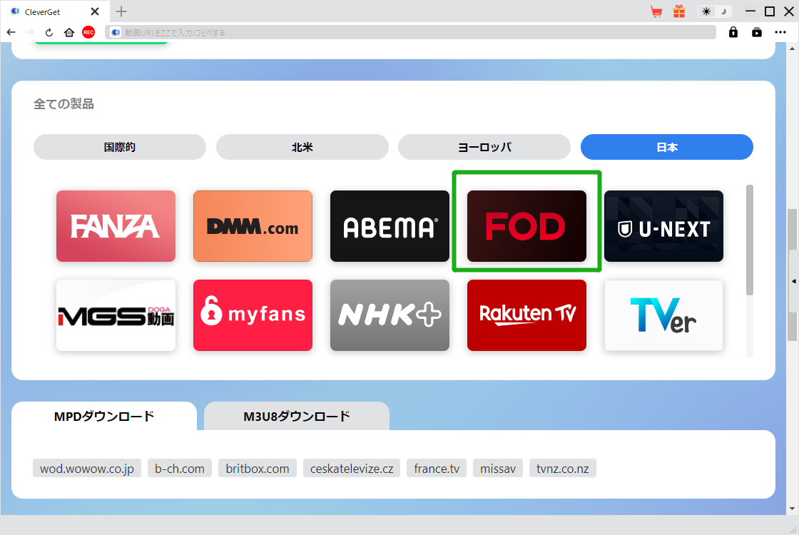This screenshot has width=799, height=535.
Task: Click the wod.wowow.co.jp site tag
Action: (x=86, y=468)
